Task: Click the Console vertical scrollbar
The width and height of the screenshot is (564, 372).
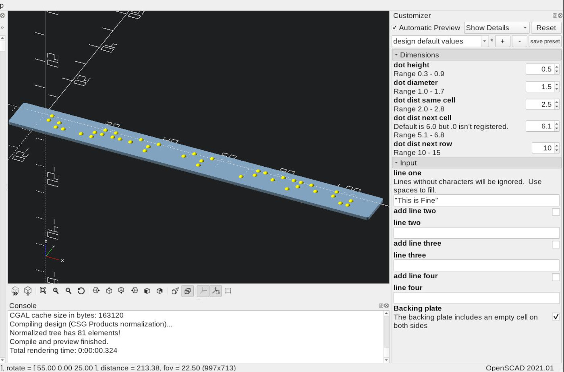Action: (x=386, y=337)
